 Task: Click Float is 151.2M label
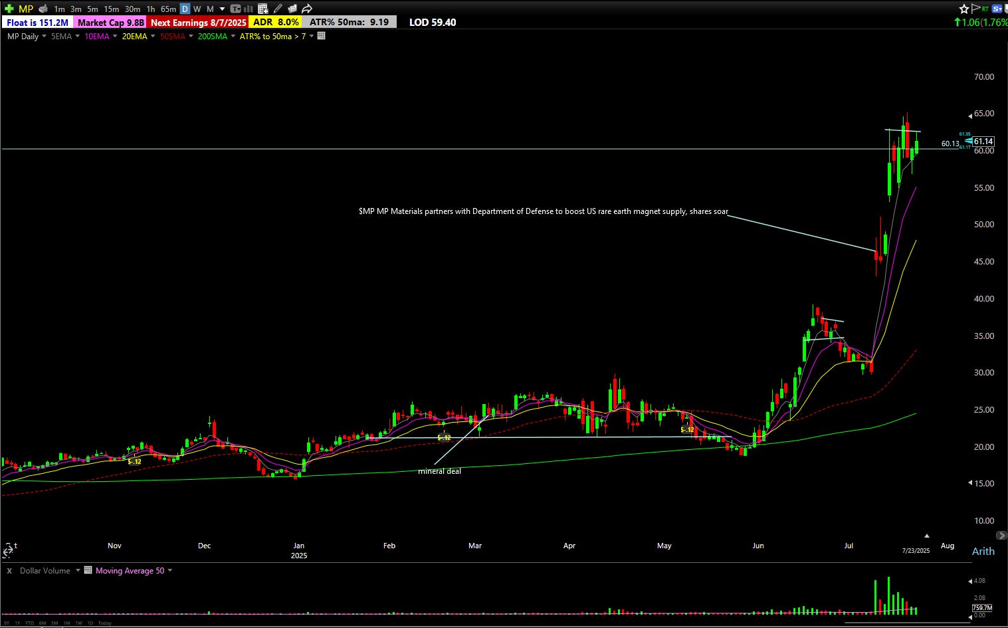37,23
